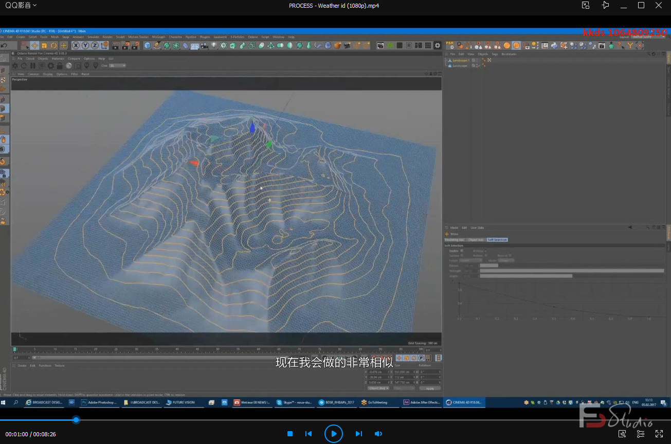Viewport: 671px width, 444px height.
Task: Toggle fullscreen in QQ Player
Action: [659, 434]
